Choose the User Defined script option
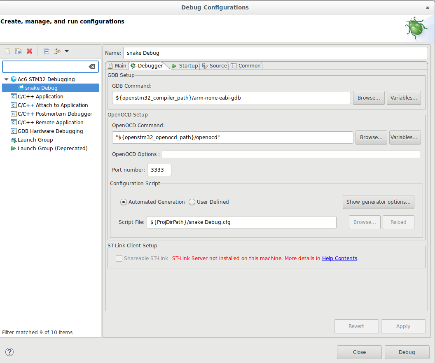Viewport: 435px width, 363px height. [192, 202]
